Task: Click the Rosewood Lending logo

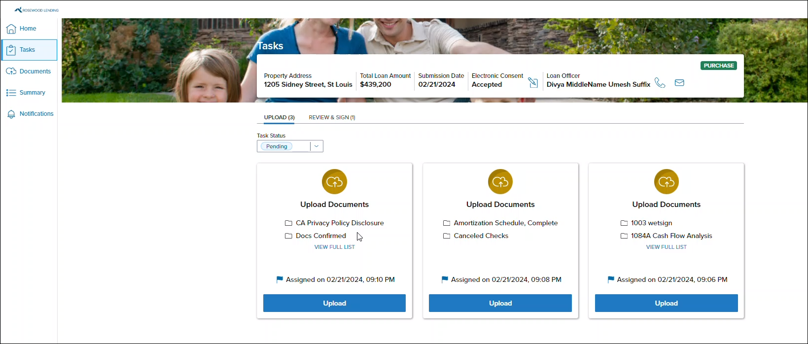Action: (x=36, y=10)
